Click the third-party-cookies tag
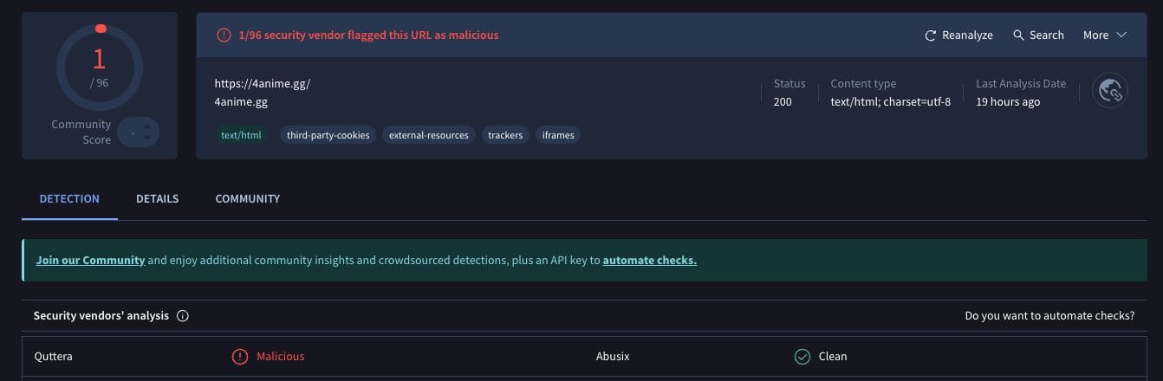The image size is (1163, 381). pyautogui.click(x=328, y=135)
